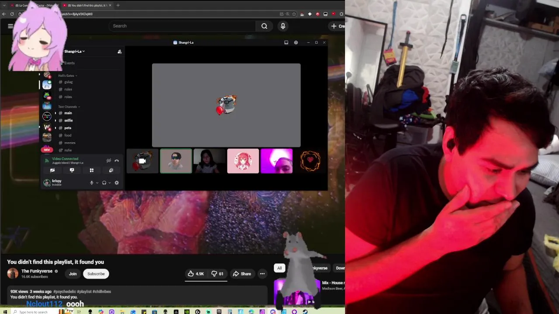
Task: Open the Discord inbox icon
Action: (286, 42)
